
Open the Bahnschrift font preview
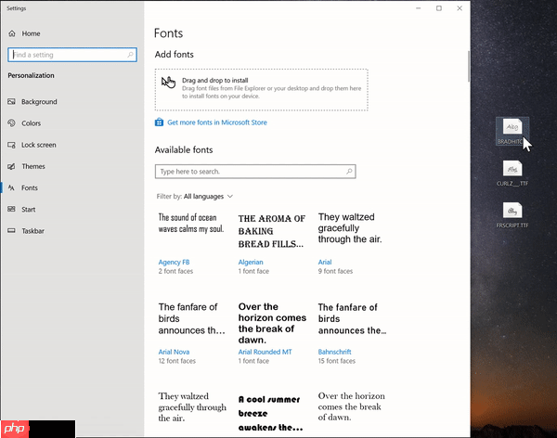352,318
